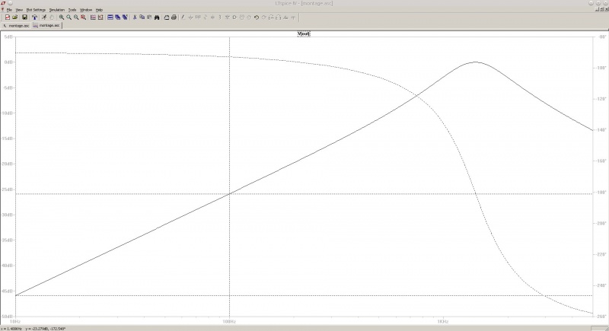Click the Redo arrow icon
609x331 pixels.
pos(263,18)
